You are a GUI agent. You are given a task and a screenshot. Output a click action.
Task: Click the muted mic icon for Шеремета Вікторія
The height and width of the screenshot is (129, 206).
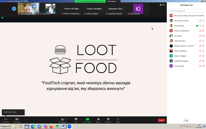[200, 61]
